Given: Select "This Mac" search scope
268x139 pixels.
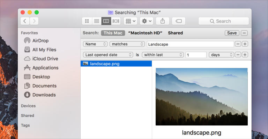Looking at the screenshot, I should tap(113, 33).
